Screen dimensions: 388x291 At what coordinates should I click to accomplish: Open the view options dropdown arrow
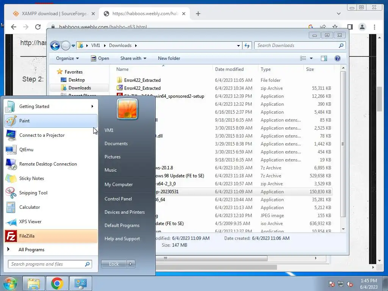tap(311, 58)
